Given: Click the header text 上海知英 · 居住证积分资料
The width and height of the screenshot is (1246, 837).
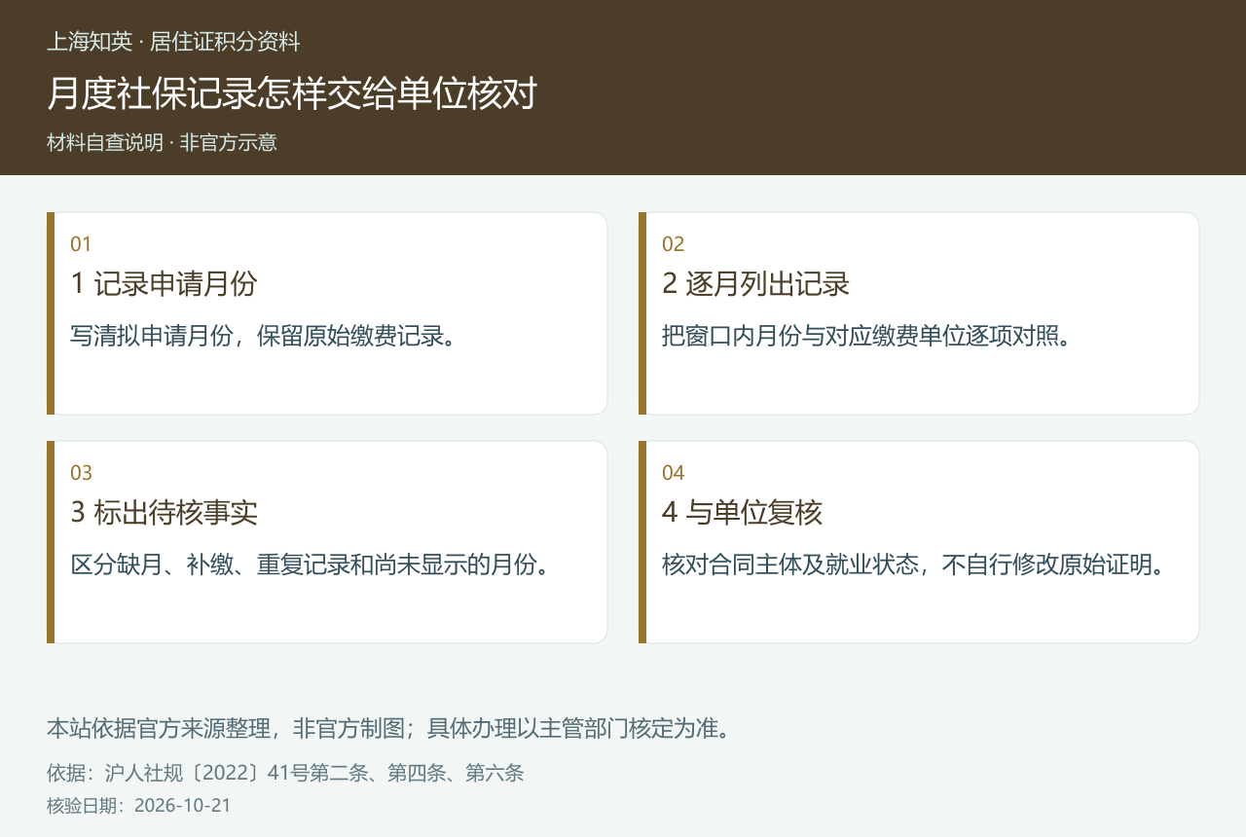Looking at the screenshot, I should 173,42.
